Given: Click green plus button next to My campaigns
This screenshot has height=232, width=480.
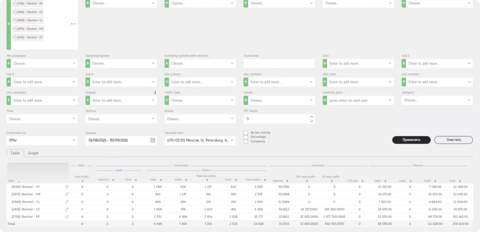Looking at the screenshot, I should click(9, 63).
